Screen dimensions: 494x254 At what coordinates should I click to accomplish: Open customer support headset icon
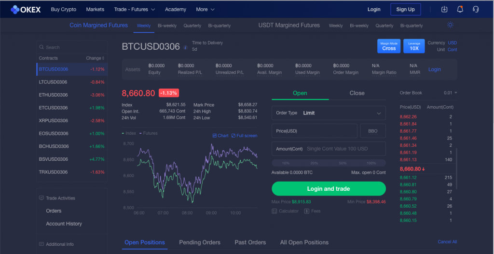click(x=476, y=9)
